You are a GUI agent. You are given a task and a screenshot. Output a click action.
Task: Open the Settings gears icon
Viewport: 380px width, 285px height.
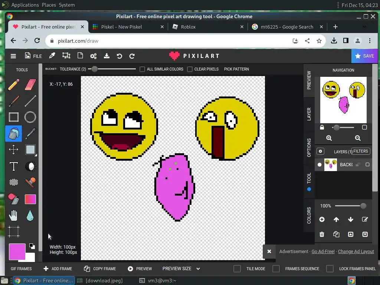(x=93, y=56)
